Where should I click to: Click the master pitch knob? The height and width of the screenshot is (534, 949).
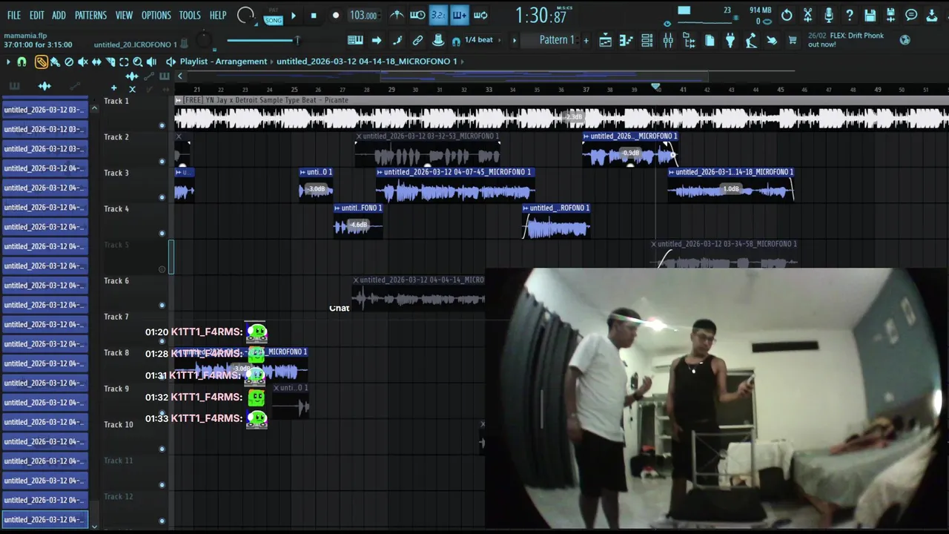pyautogui.click(x=204, y=41)
